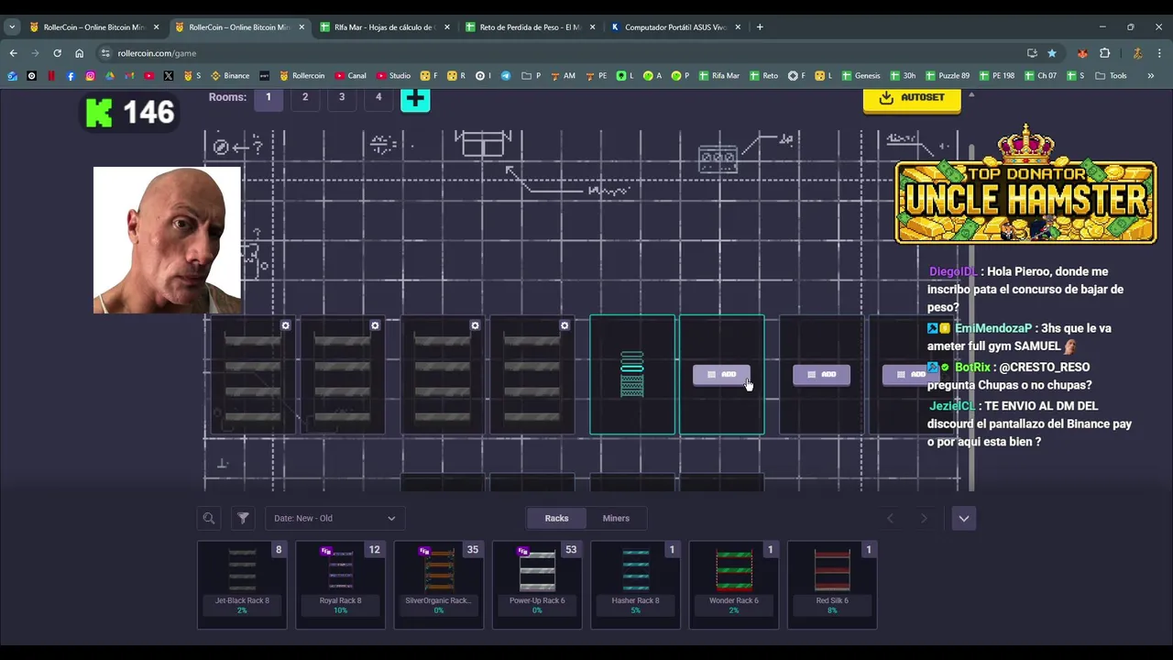Open Gmail bookmark icon
The width and height of the screenshot is (1173, 660).
click(x=129, y=76)
